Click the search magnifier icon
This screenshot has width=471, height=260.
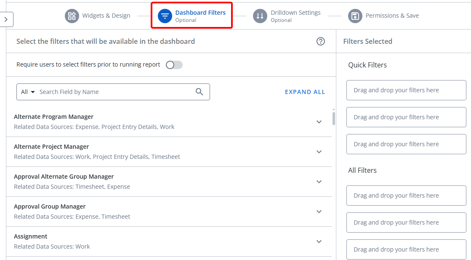(200, 92)
